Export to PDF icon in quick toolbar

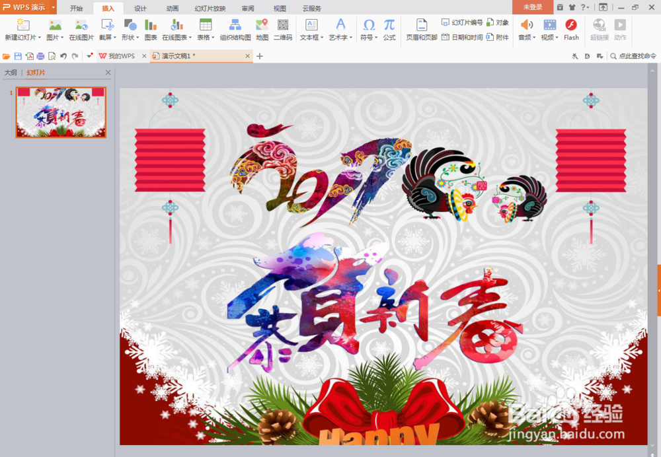pyautogui.click(x=30, y=56)
